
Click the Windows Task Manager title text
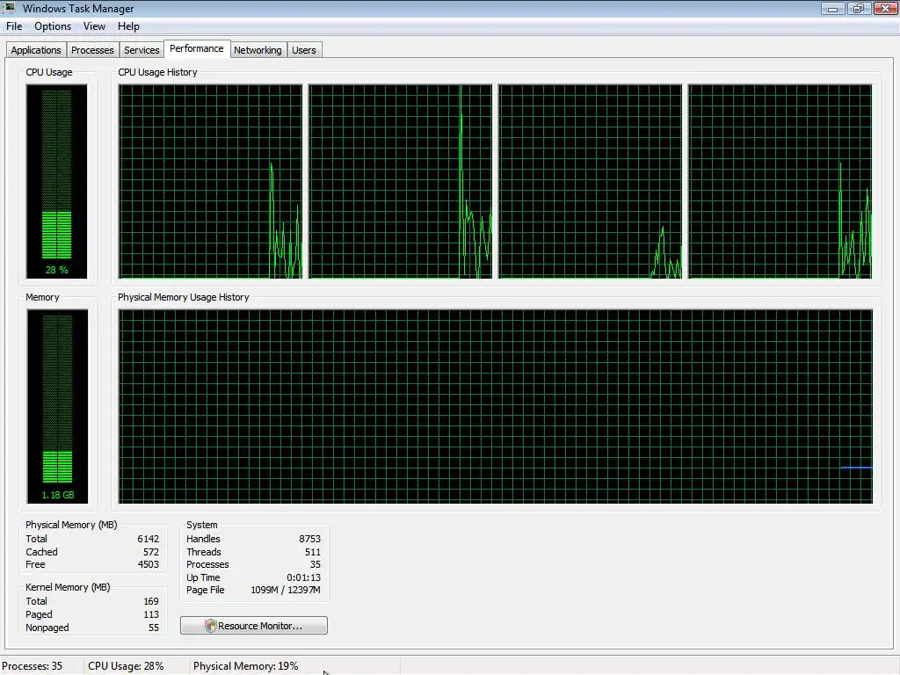pos(78,9)
